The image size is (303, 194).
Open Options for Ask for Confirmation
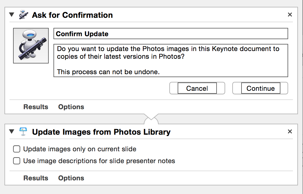tap(71, 107)
